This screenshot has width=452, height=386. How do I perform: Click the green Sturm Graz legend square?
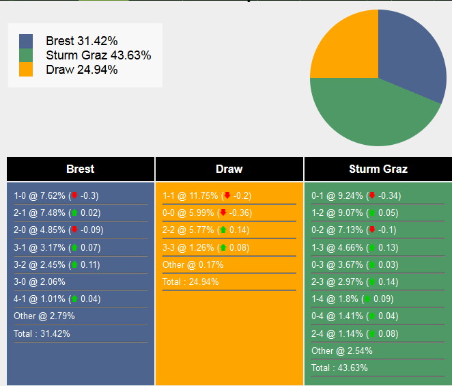[26, 55]
